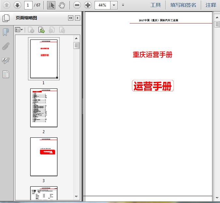This screenshot has height=203, width=220.
Task: Click the 2017中国(重庆)国际汽车工业展 header
Action: click(158, 20)
